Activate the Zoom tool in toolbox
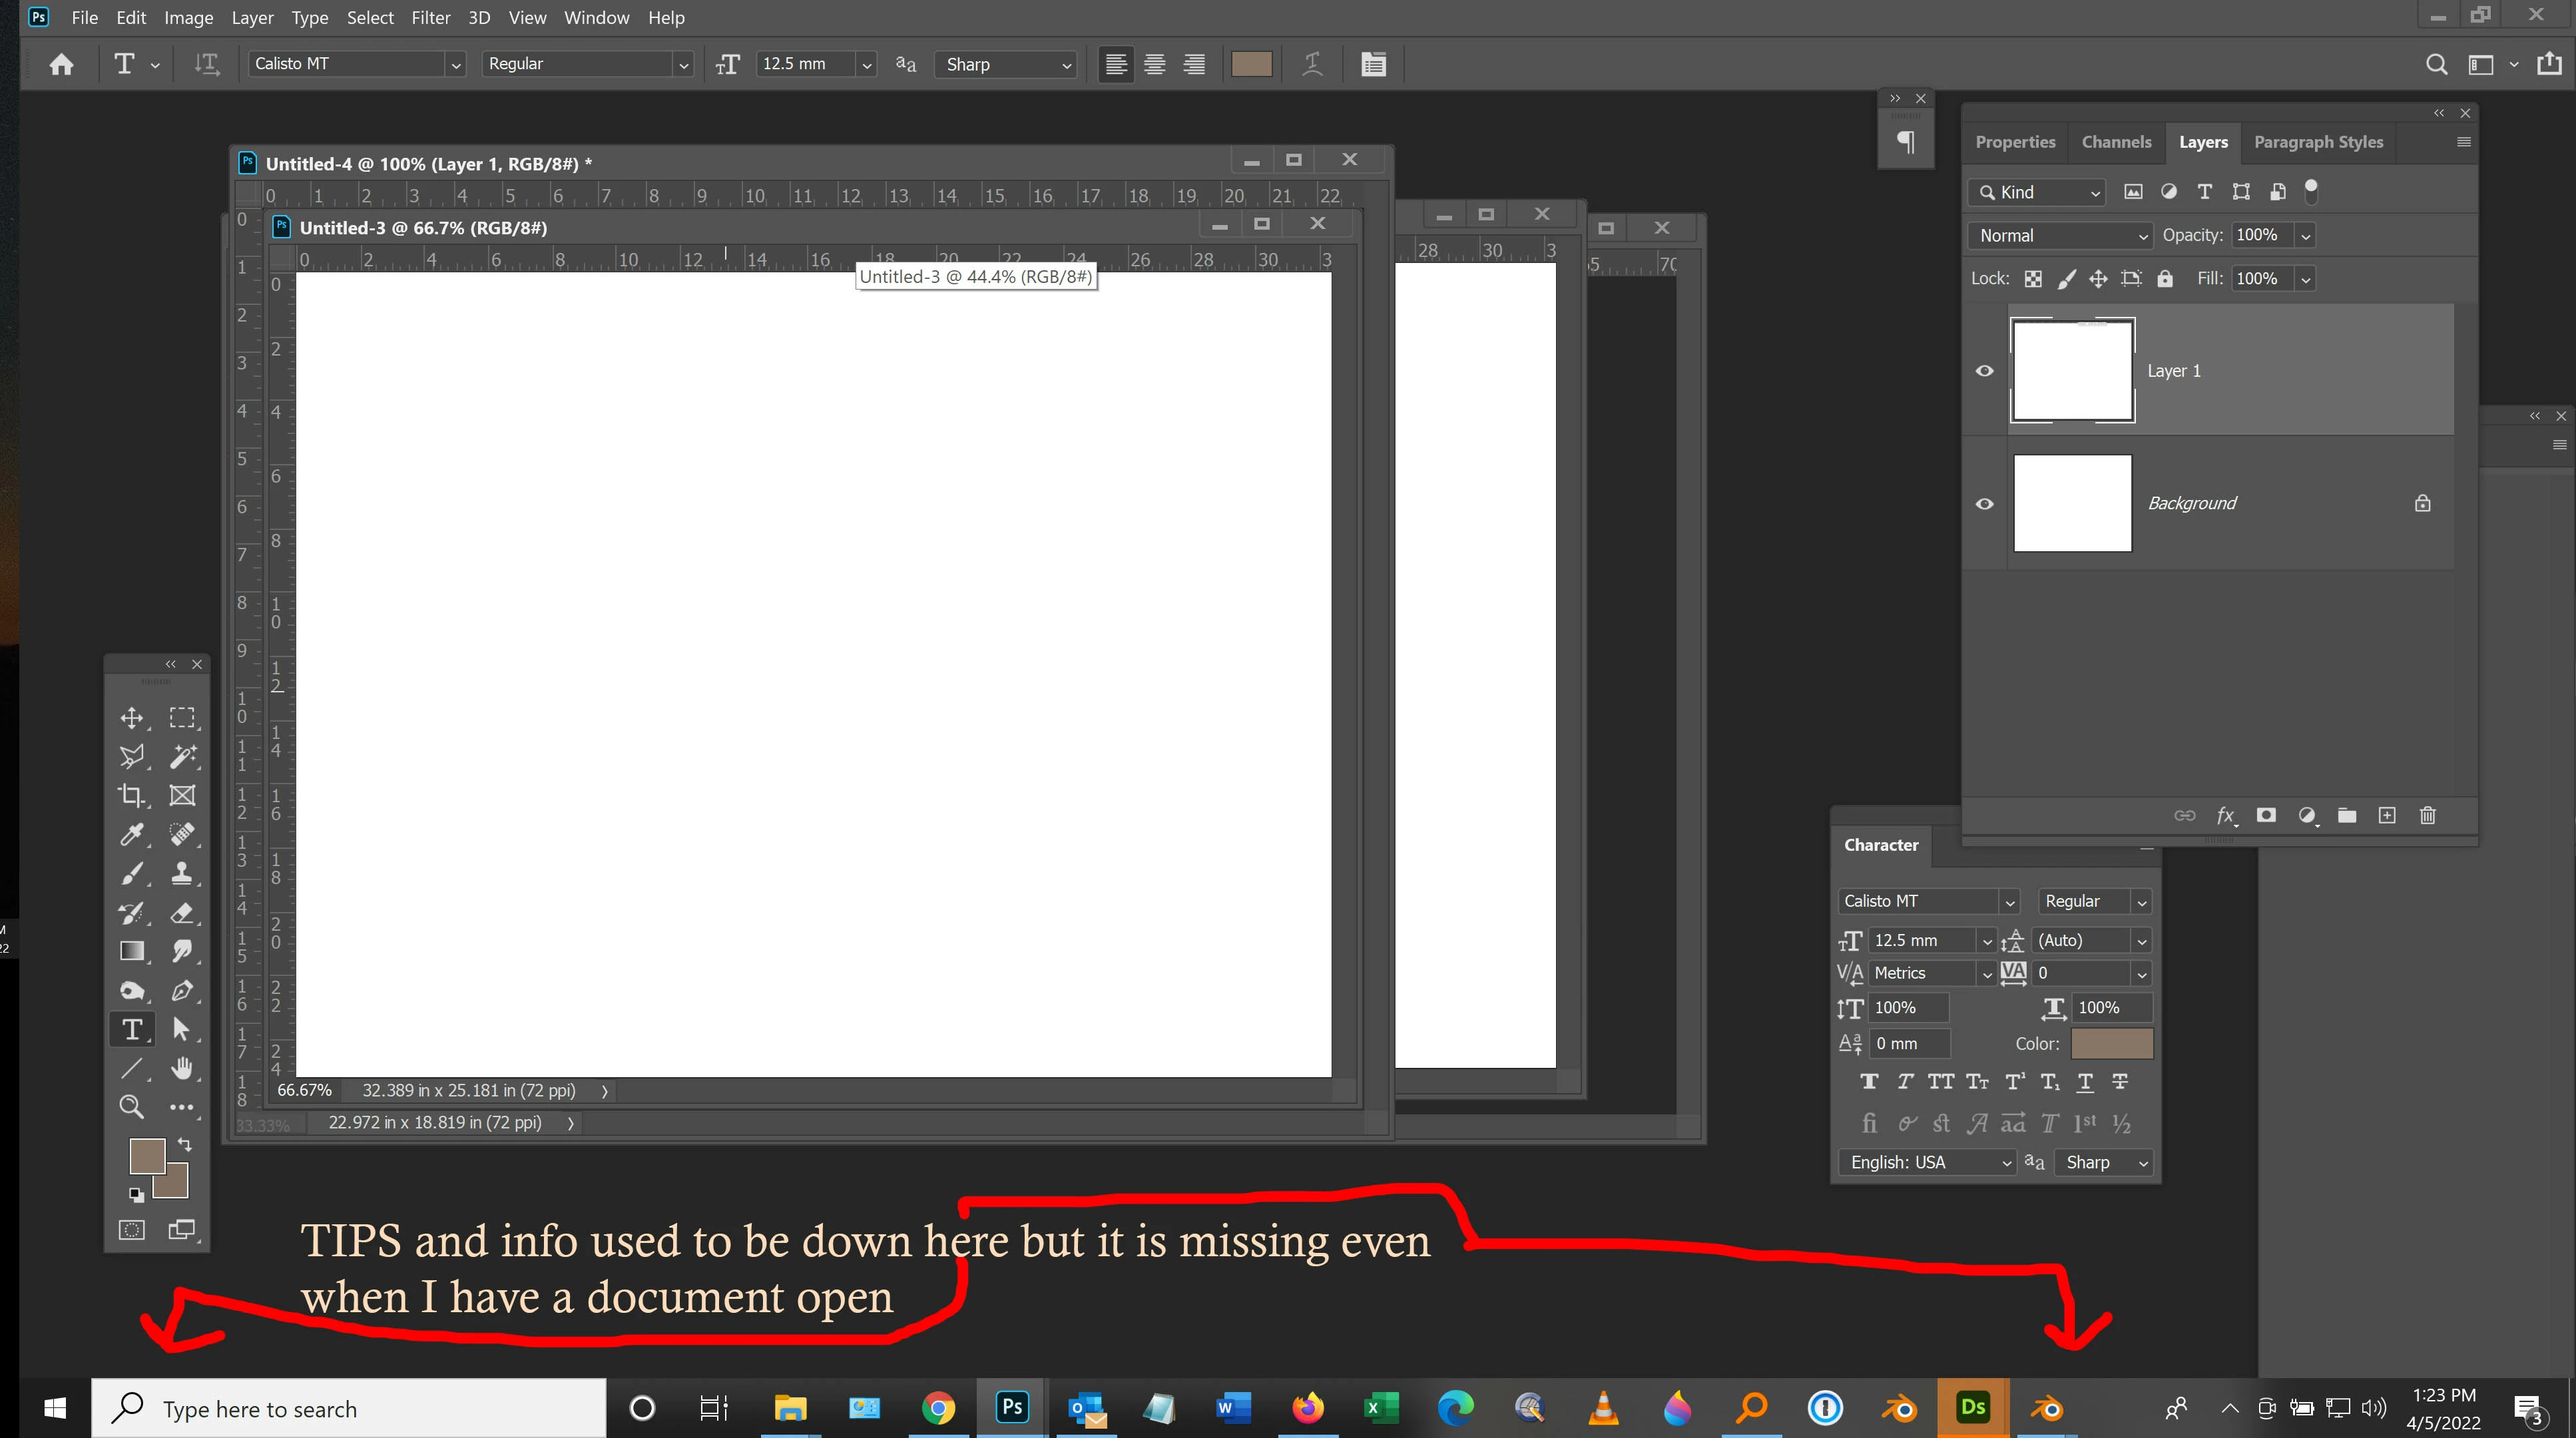The image size is (2576, 1438). point(131,1107)
